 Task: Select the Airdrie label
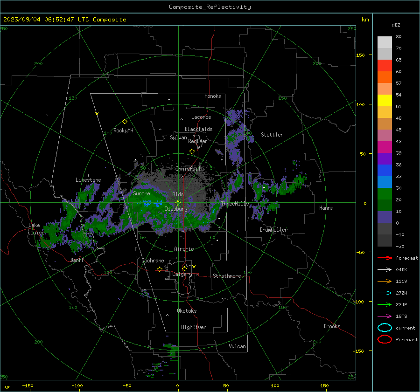184,249
